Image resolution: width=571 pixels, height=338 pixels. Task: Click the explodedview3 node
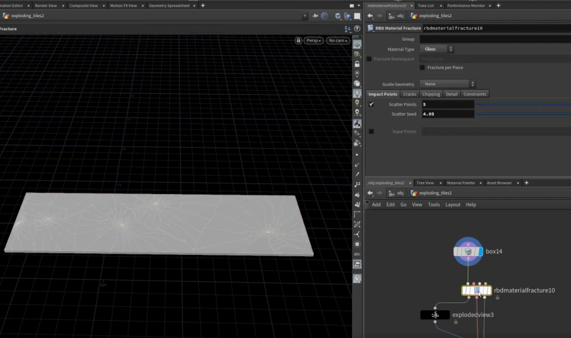435,315
